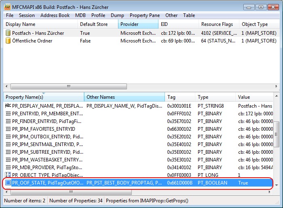This screenshot has height=208, width=283.
Task: Open the File menu
Action: tap(10, 15)
